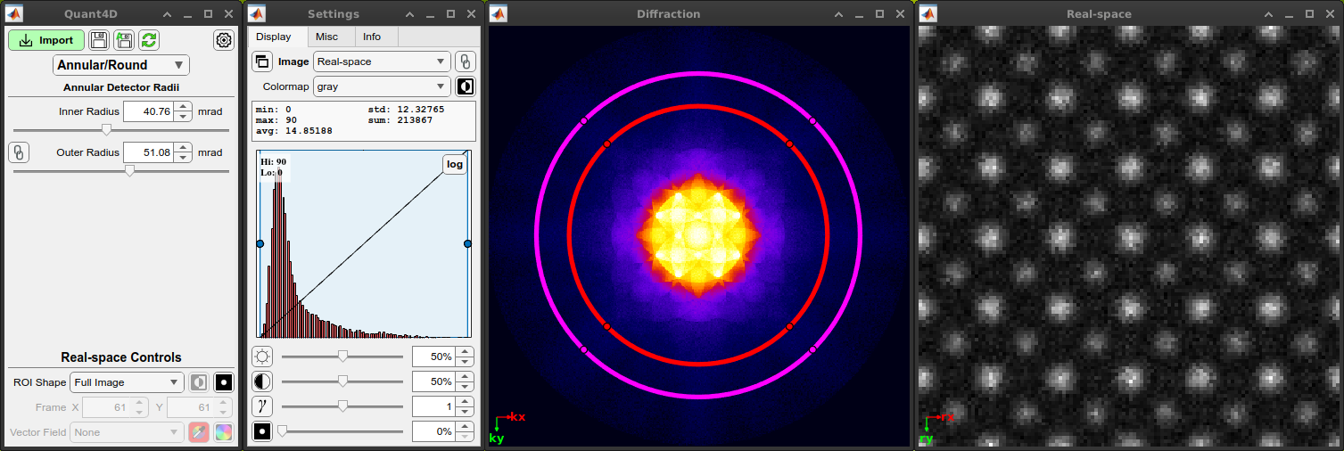Click the save floppy disk icon
The image size is (1344, 451).
99,40
